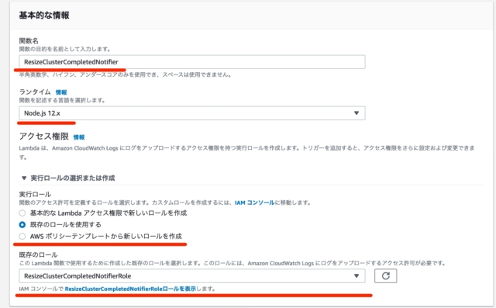
Task: Click the 実行ロール label
Action: pos(35,194)
